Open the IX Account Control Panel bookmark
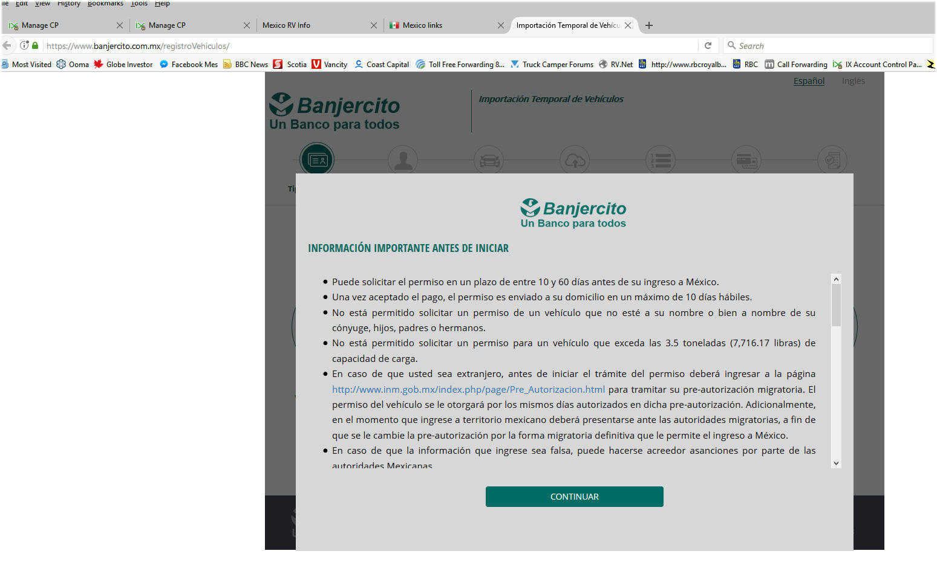 pos(877,64)
